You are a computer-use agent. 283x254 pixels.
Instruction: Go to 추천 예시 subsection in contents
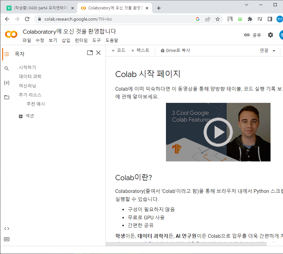[x=35, y=104]
